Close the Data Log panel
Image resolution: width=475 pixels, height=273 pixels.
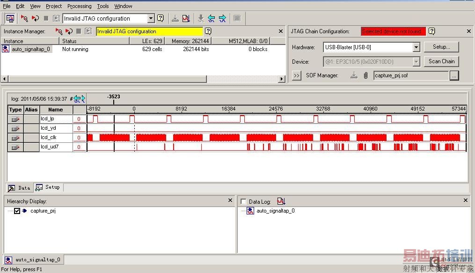[x=466, y=200]
